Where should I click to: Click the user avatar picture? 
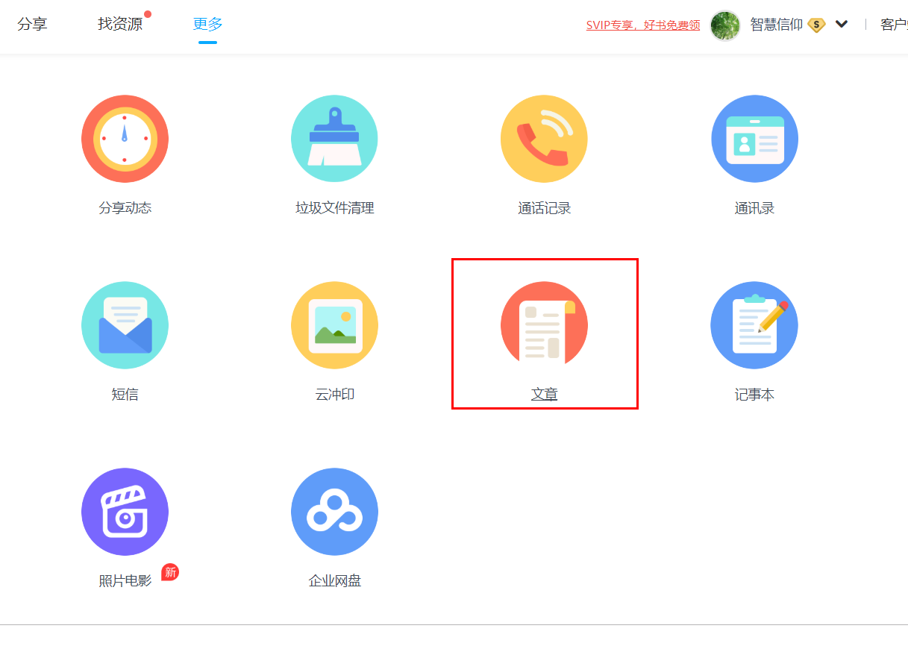(x=724, y=25)
